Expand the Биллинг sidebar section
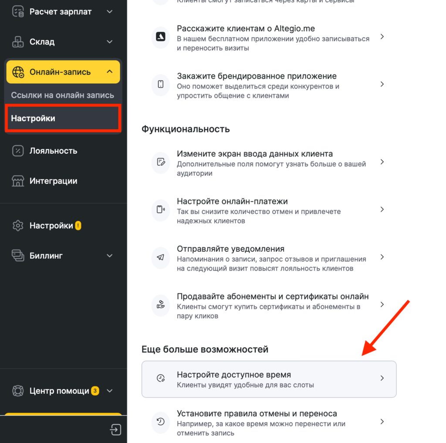This screenshot has height=443, width=446. pos(110,256)
